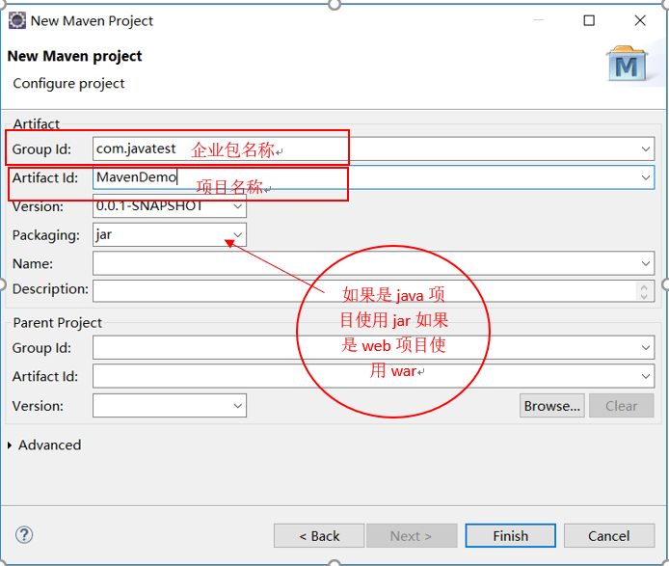The image size is (669, 566).
Task: Click into the Description text area
Action: (x=373, y=291)
